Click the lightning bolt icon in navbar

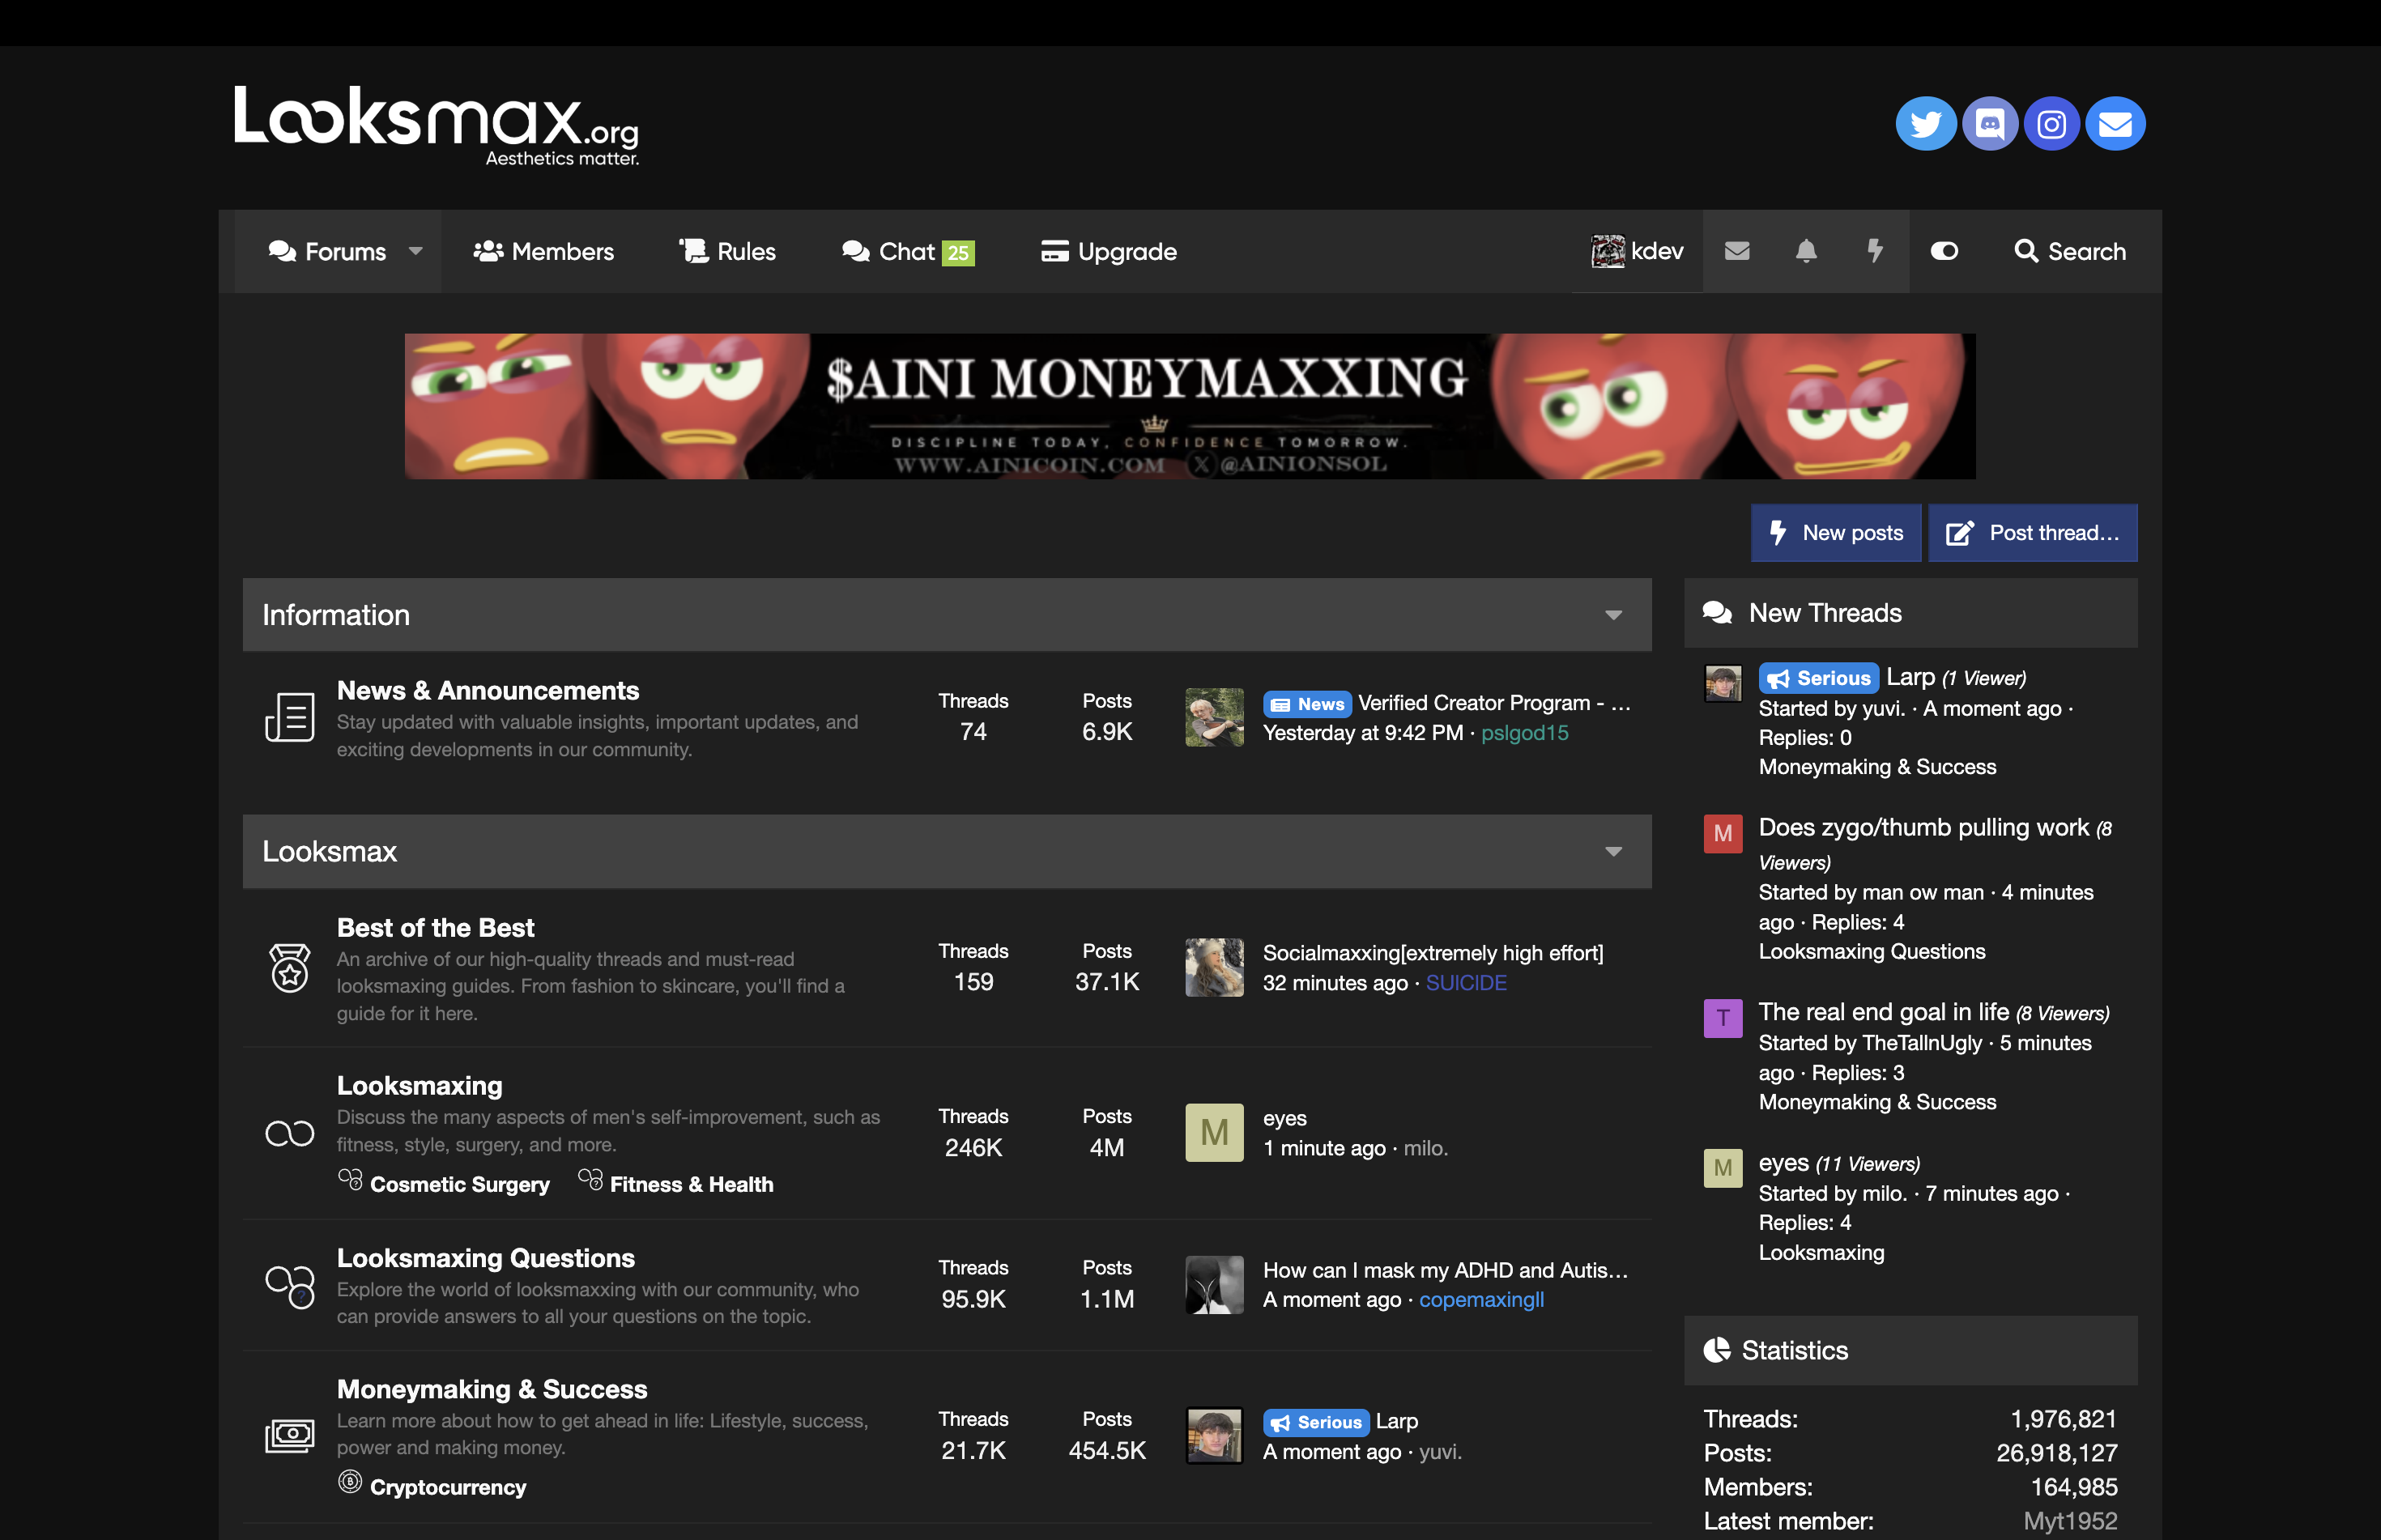tap(1875, 251)
